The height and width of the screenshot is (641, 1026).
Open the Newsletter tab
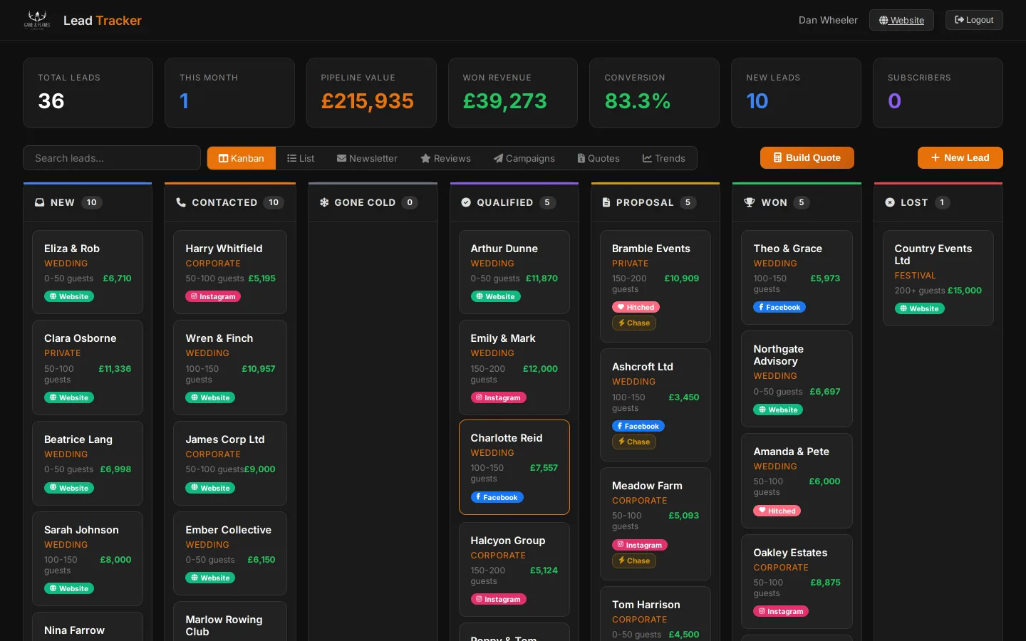(367, 158)
